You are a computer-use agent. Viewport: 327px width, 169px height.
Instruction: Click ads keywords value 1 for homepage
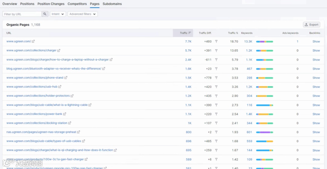tap(297, 41)
